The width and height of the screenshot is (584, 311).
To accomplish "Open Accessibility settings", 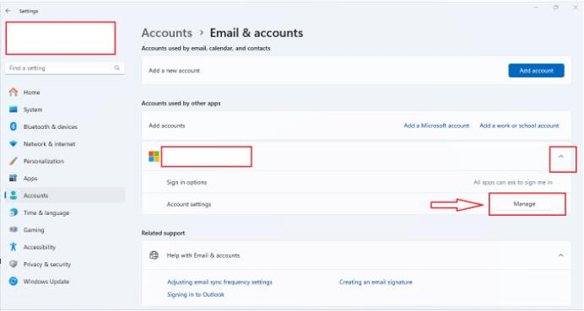I will [65, 247].
